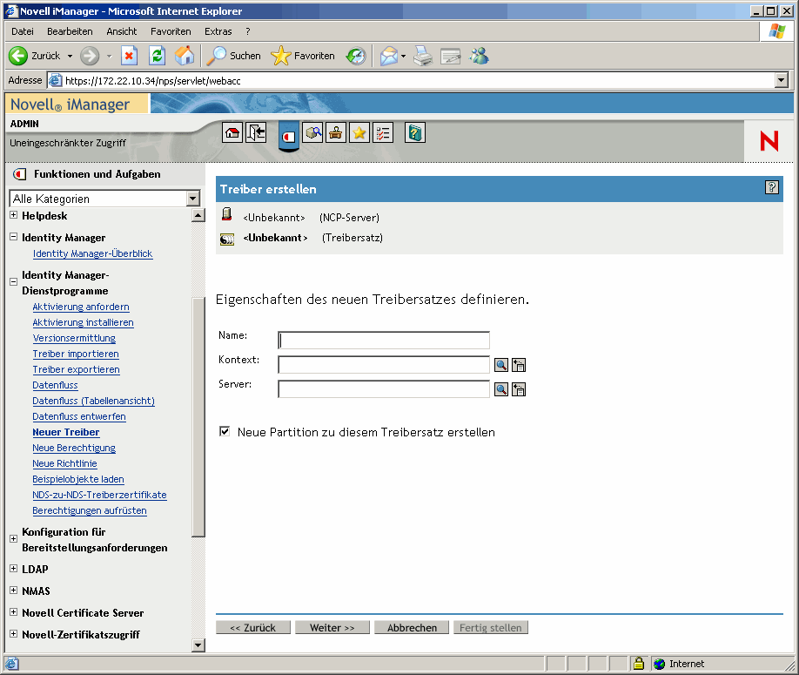Click the Configure desk icon in the toolbar
Screen dimensions: 799x675
tap(335, 132)
